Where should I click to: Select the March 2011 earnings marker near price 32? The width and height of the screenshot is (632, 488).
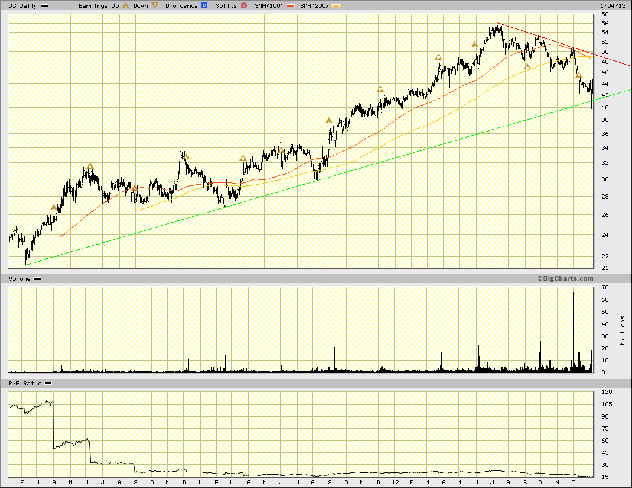click(243, 158)
